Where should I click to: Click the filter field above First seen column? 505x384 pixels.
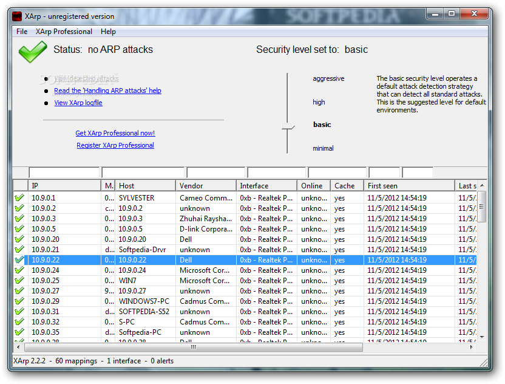(418, 173)
